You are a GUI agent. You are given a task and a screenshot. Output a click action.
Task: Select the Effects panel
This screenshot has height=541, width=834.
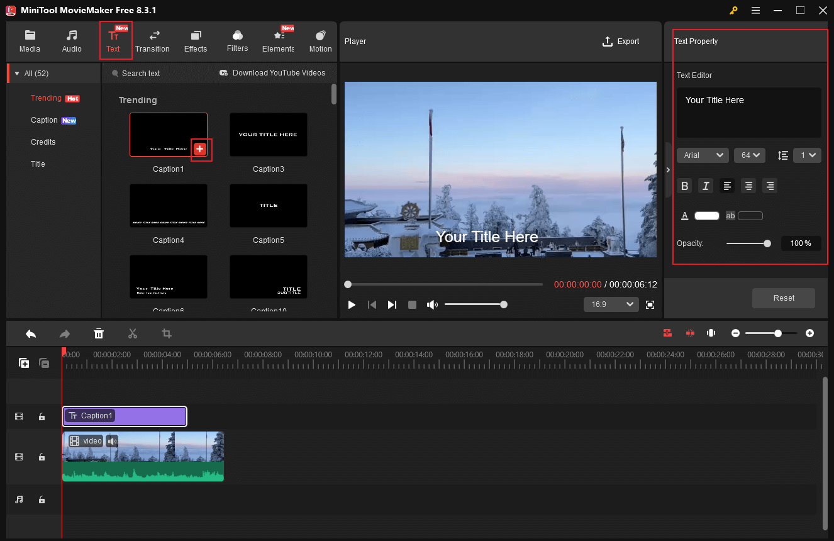[195, 41]
